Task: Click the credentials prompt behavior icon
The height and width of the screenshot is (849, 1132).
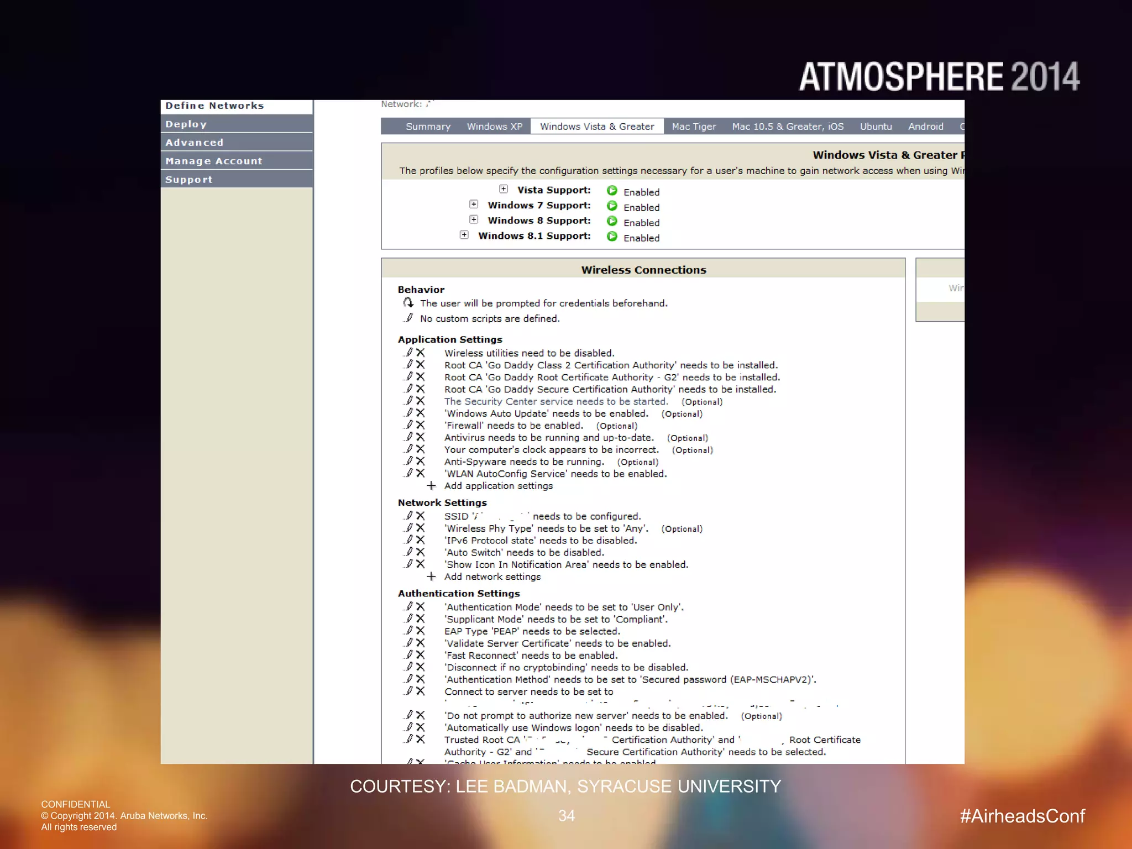Action: [408, 302]
